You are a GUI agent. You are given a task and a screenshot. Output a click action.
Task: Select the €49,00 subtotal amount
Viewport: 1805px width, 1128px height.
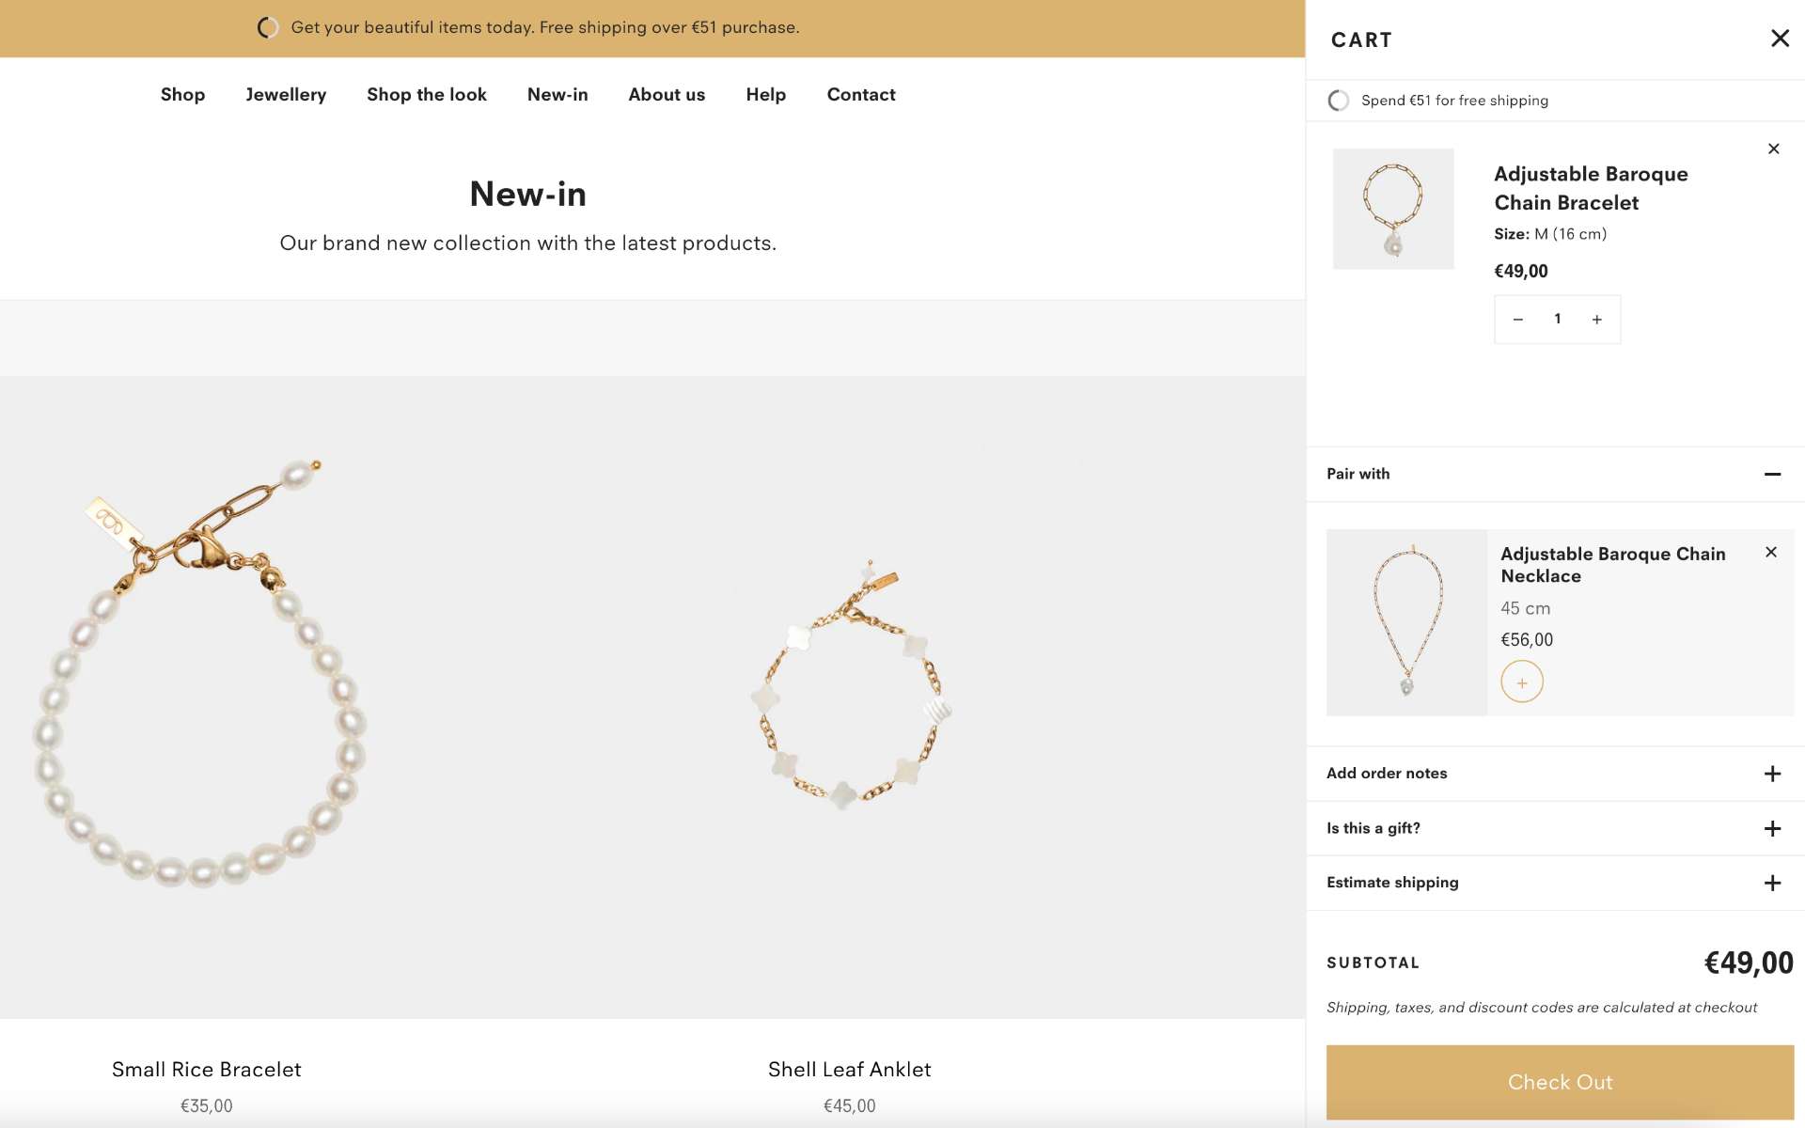pos(1748,963)
